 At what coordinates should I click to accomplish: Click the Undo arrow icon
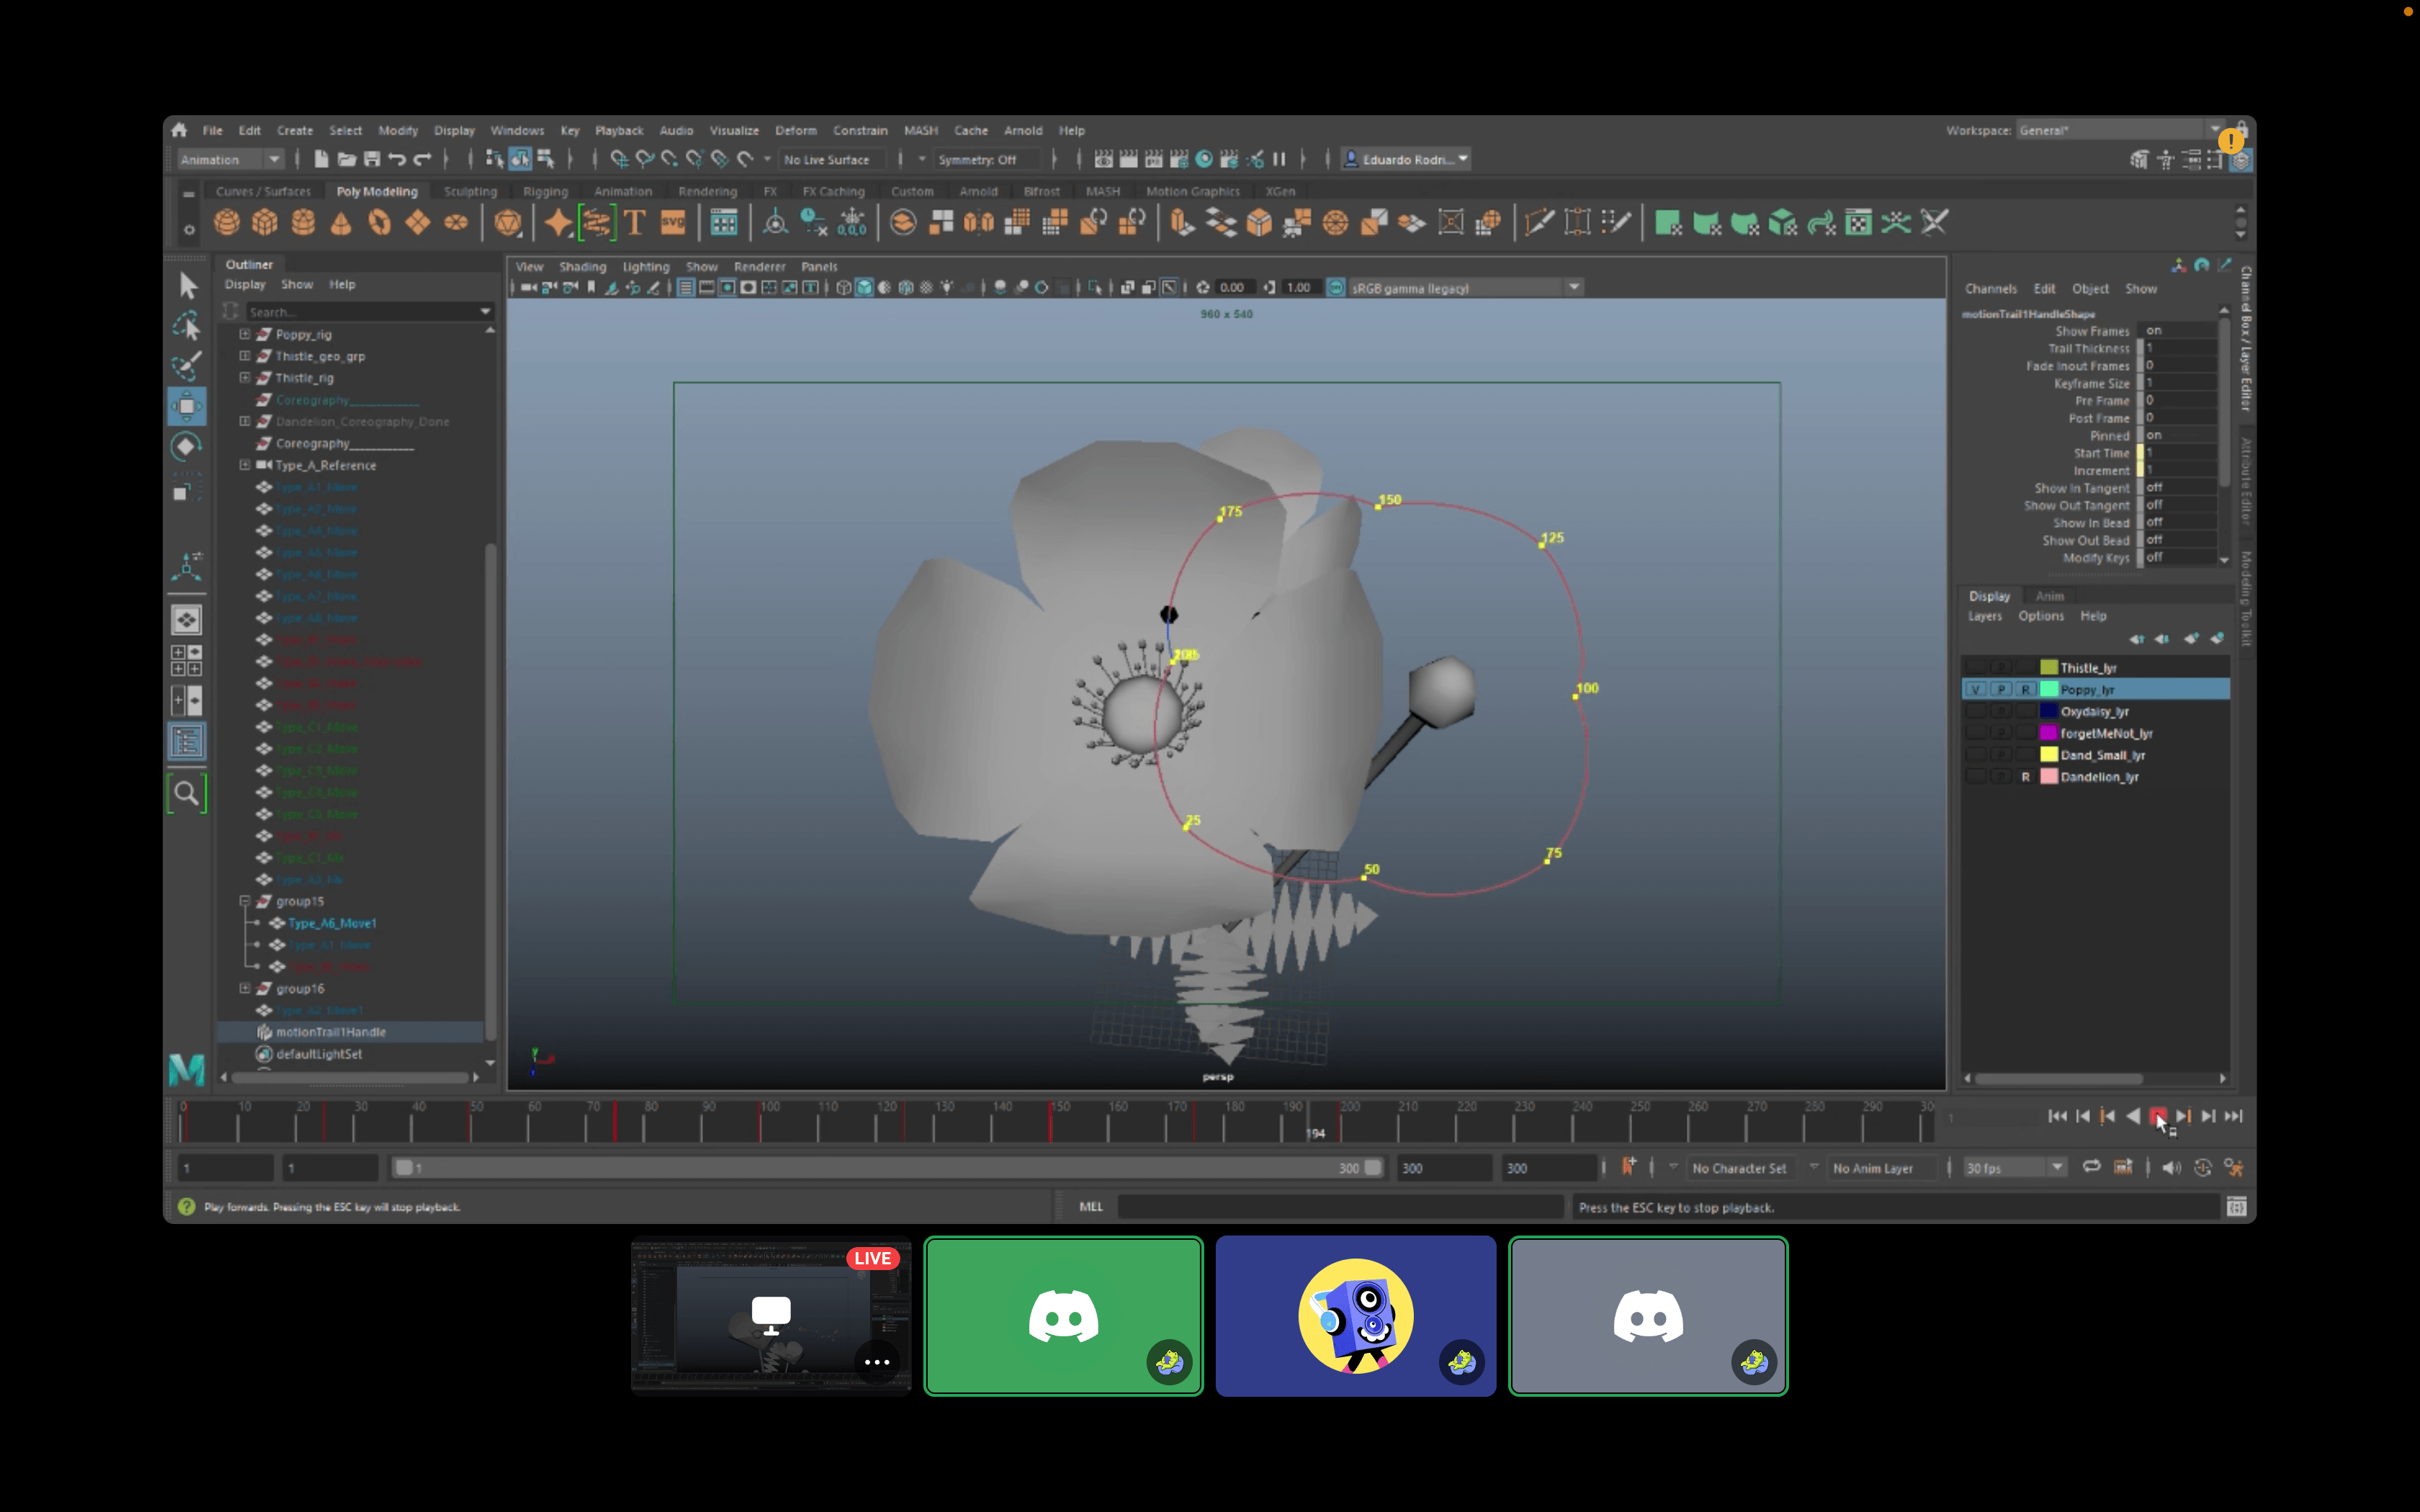tap(397, 159)
